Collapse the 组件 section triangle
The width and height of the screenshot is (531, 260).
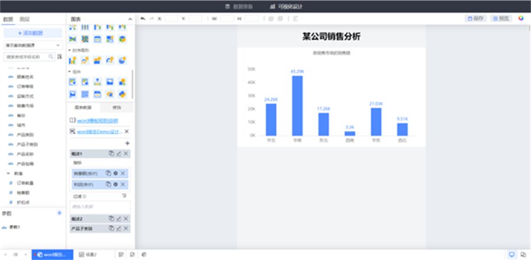coord(70,72)
